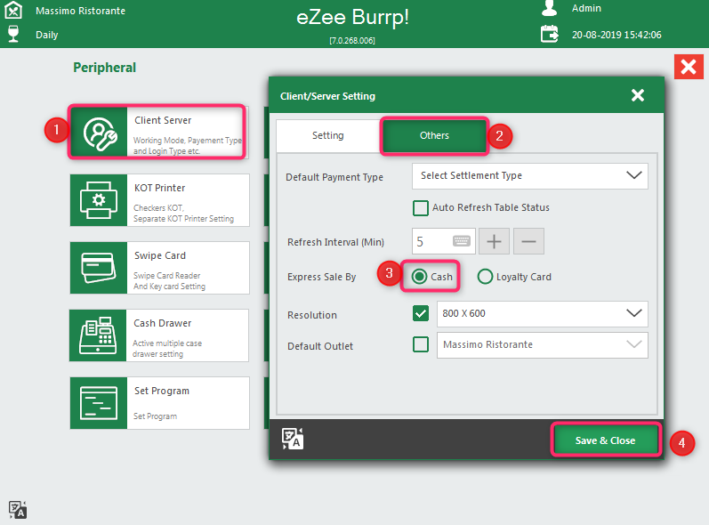Image resolution: width=709 pixels, height=525 pixels.
Task: Tick the Default Outlet checkbox
Action: 421,344
